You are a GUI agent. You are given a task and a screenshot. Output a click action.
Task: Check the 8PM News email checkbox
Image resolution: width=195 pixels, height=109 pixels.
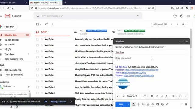[37, 51]
